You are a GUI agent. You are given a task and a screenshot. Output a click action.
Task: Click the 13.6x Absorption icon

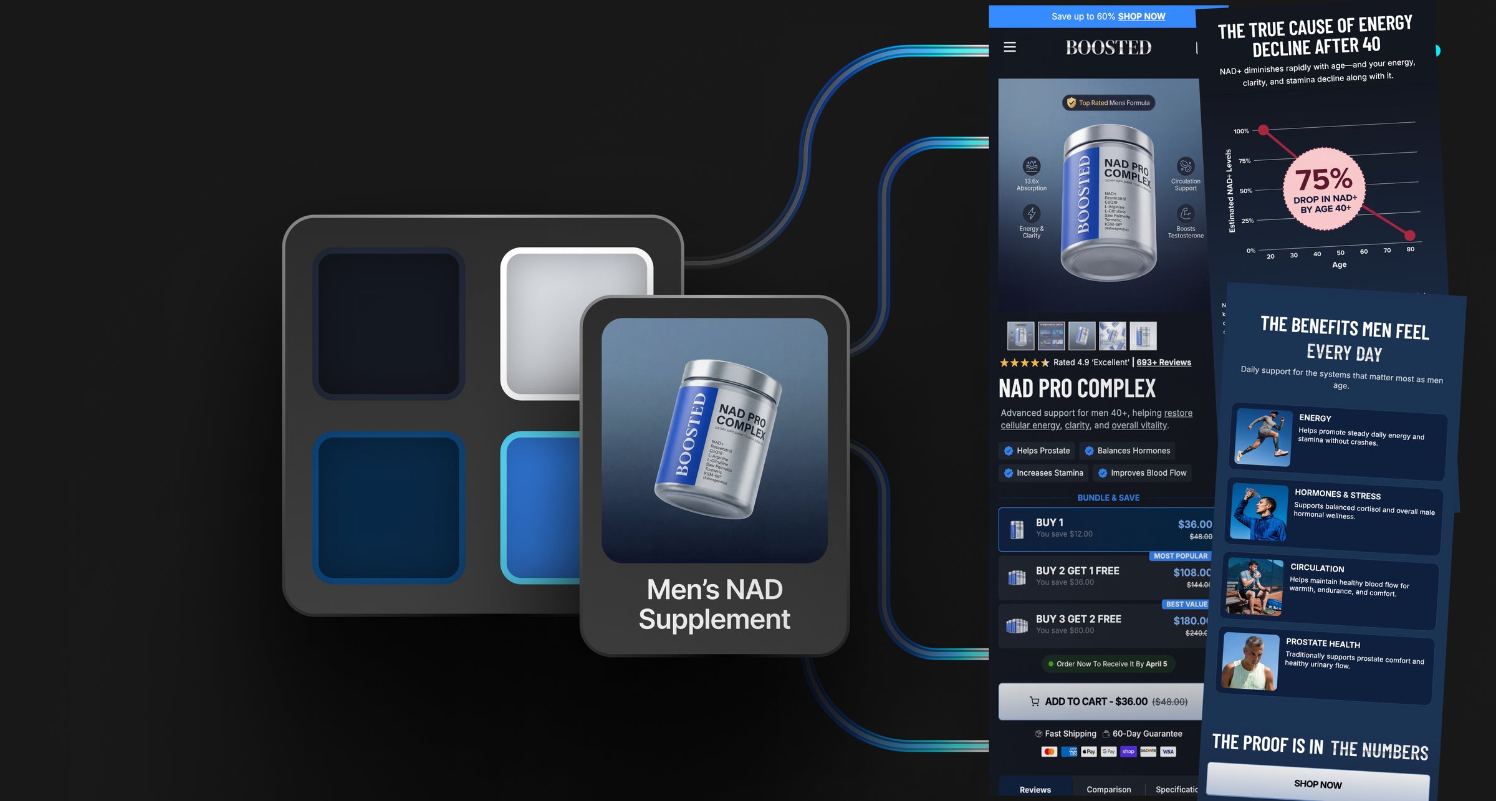tap(1032, 166)
